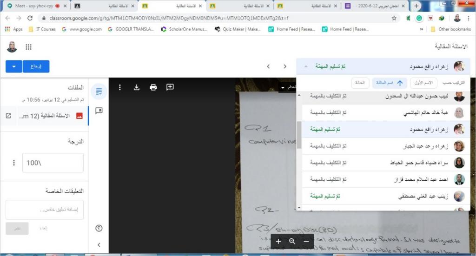The image size is (476, 256).
Task: Print the submitted document
Action: 153,87
